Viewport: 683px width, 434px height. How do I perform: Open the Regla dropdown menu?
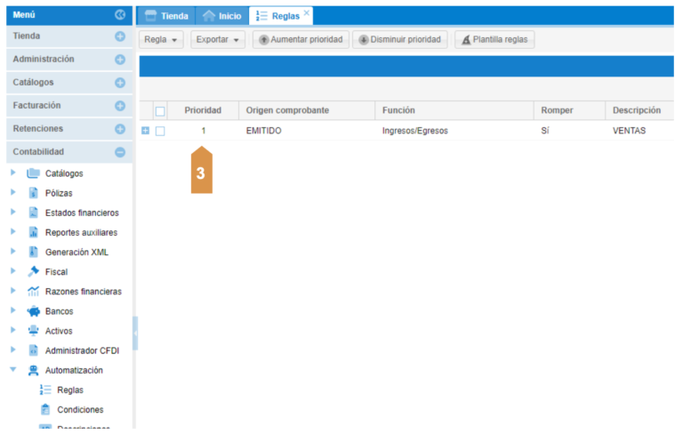pos(162,40)
